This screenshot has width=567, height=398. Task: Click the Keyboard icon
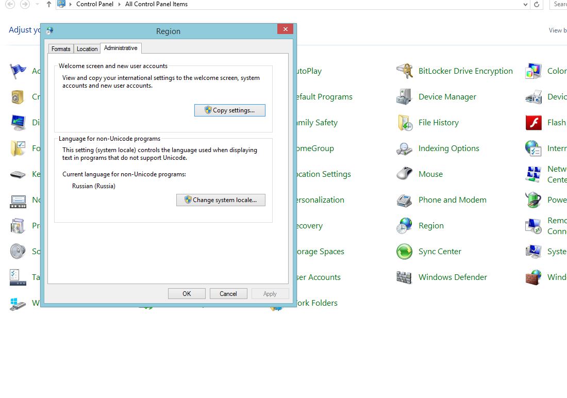[18, 174]
